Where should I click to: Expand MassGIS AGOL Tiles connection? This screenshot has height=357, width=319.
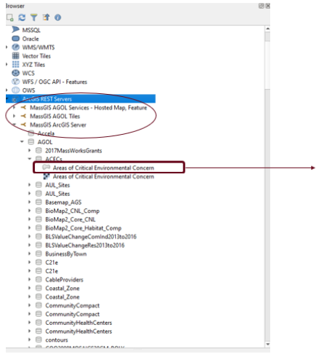[14, 116]
